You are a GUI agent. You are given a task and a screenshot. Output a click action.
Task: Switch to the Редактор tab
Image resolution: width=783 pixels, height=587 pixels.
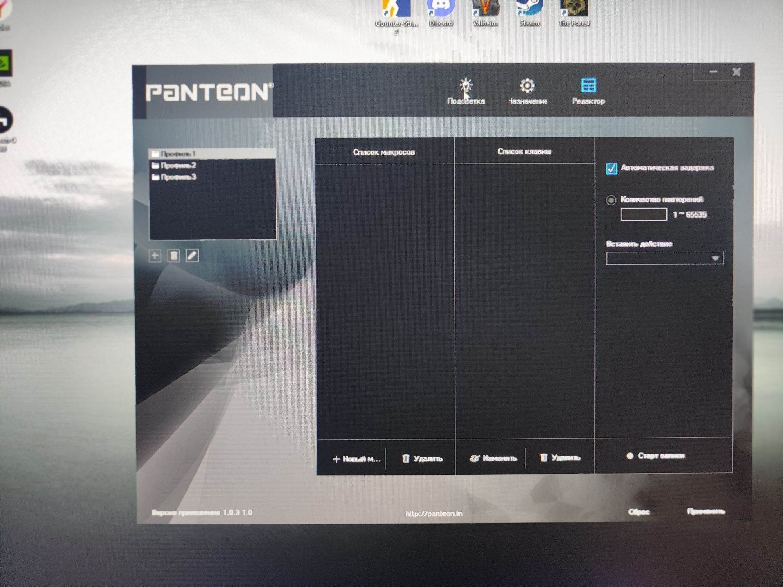[x=588, y=92]
